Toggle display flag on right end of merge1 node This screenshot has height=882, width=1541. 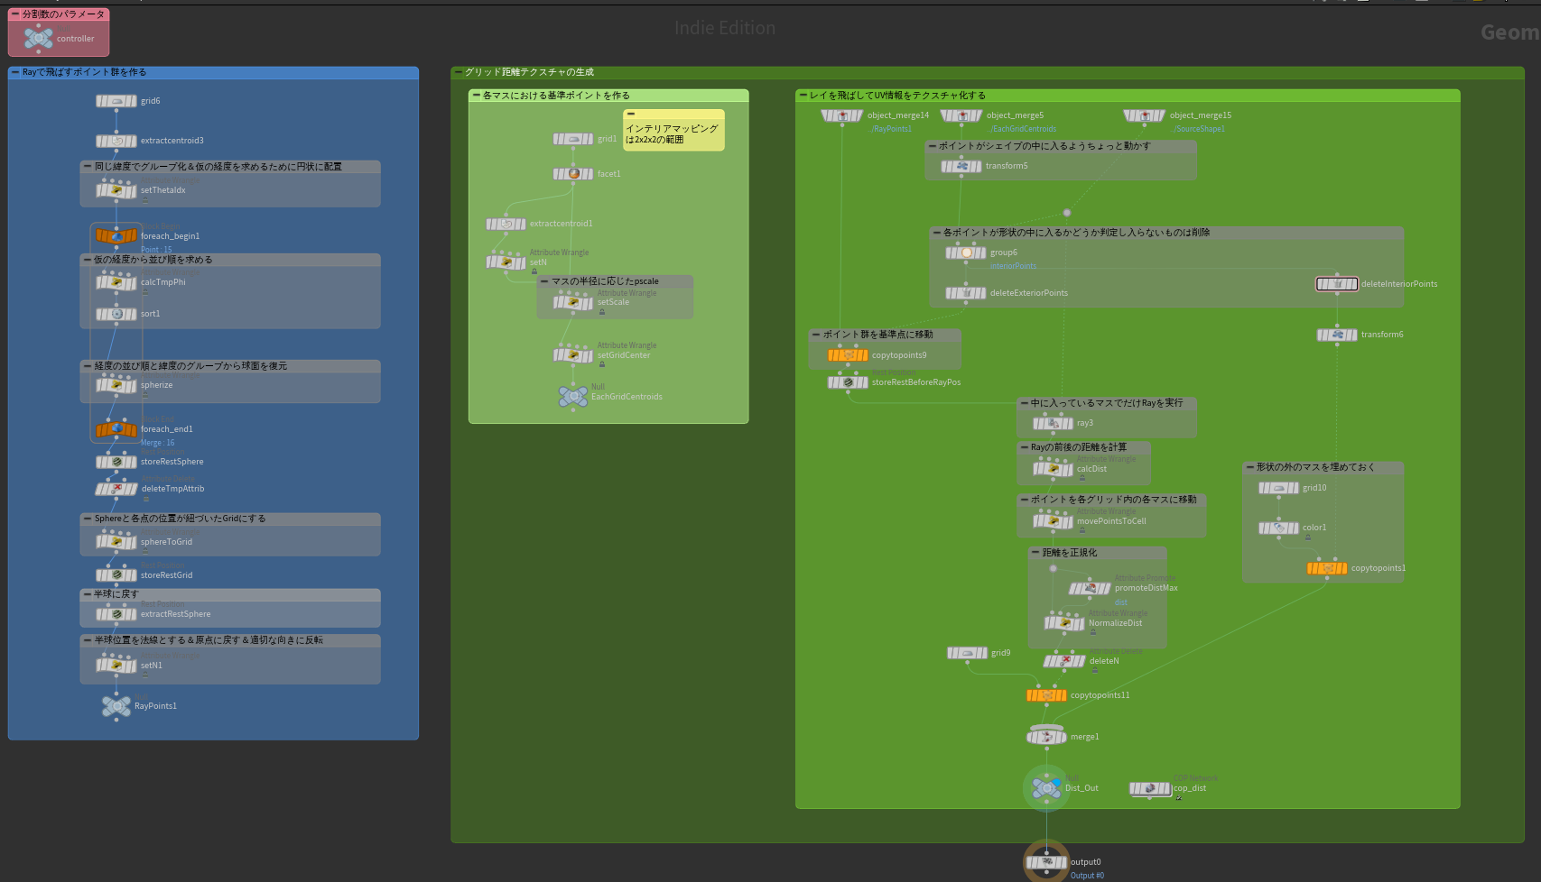pyautogui.click(x=1063, y=737)
